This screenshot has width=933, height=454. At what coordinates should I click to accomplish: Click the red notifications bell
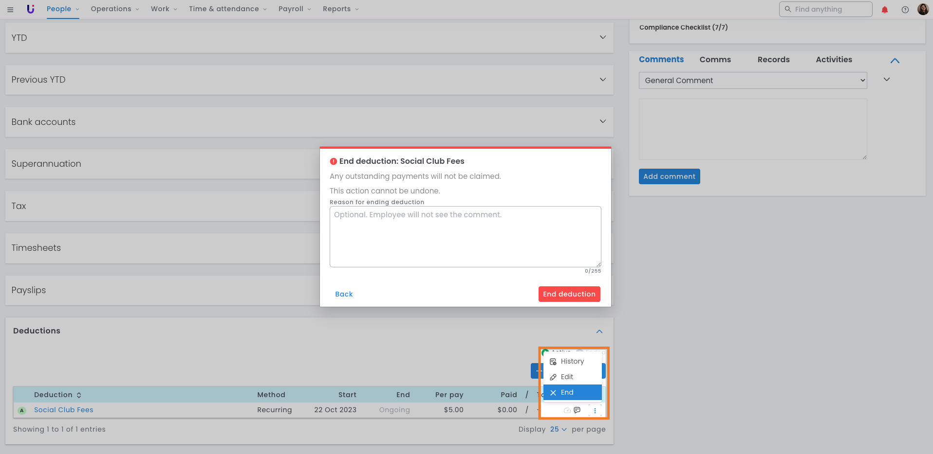(885, 10)
